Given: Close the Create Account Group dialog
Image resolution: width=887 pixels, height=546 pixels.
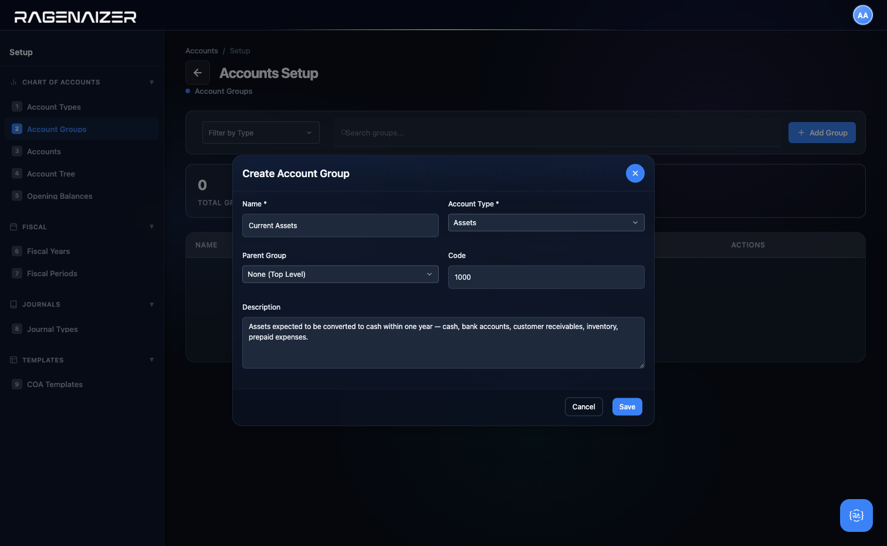Looking at the screenshot, I should tap(635, 173).
